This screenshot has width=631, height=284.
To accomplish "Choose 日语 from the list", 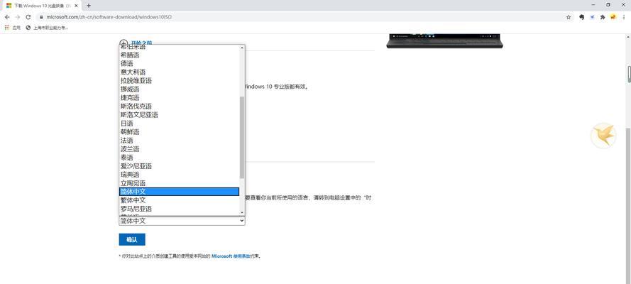I will point(179,124).
